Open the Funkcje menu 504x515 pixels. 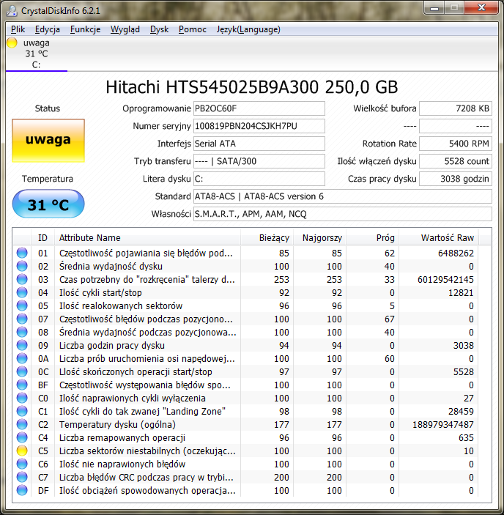point(85,29)
